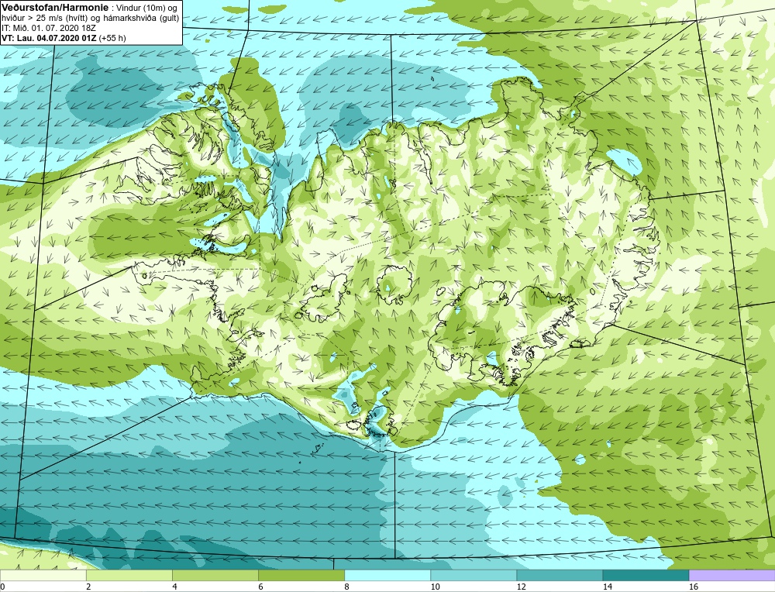Click the 'IT: Mið. 01. 07. 2020 18Z' line
Image resolution: width=775 pixels, height=592 pixels.
coord(47,28)
